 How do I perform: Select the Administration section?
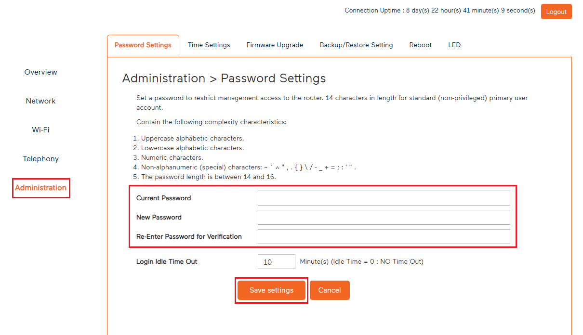pos(41,188)
